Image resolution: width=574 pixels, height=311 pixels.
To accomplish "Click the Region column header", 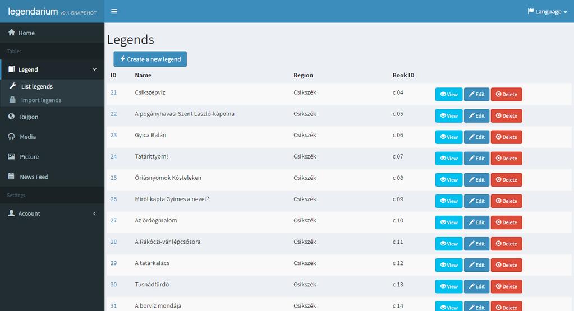I will 303,75.
